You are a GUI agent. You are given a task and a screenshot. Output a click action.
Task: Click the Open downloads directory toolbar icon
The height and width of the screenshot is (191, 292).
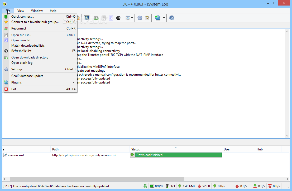(96, 18)
